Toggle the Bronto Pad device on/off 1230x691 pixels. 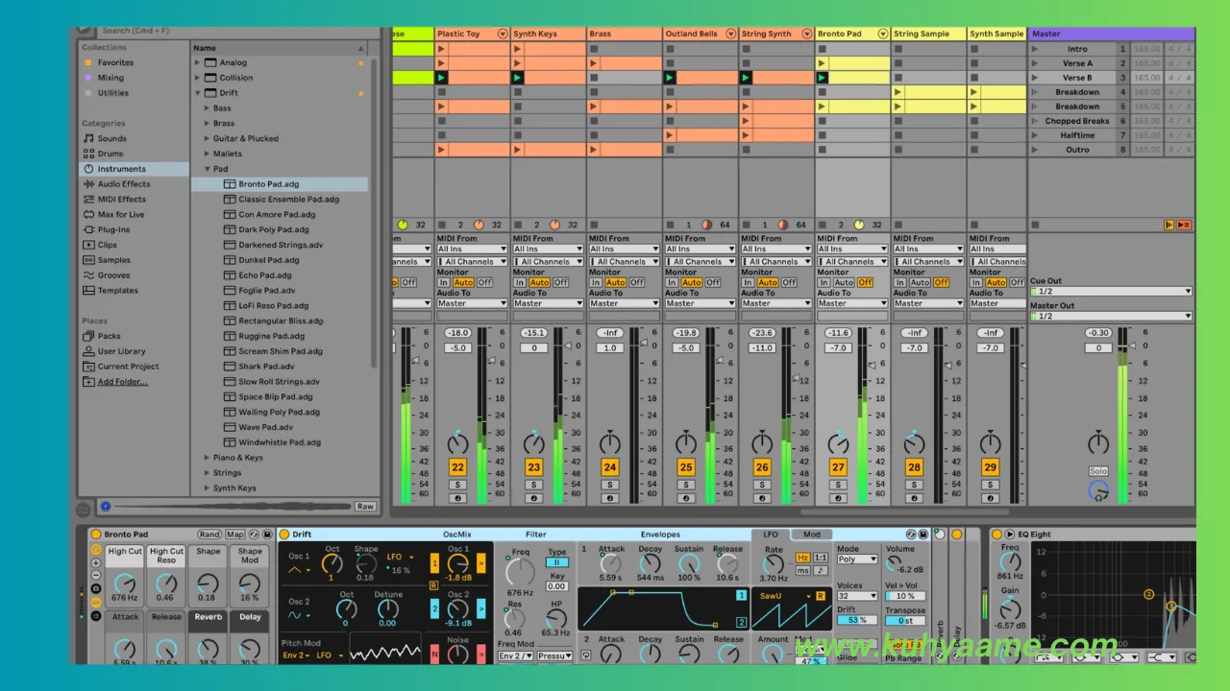(96, 535)
